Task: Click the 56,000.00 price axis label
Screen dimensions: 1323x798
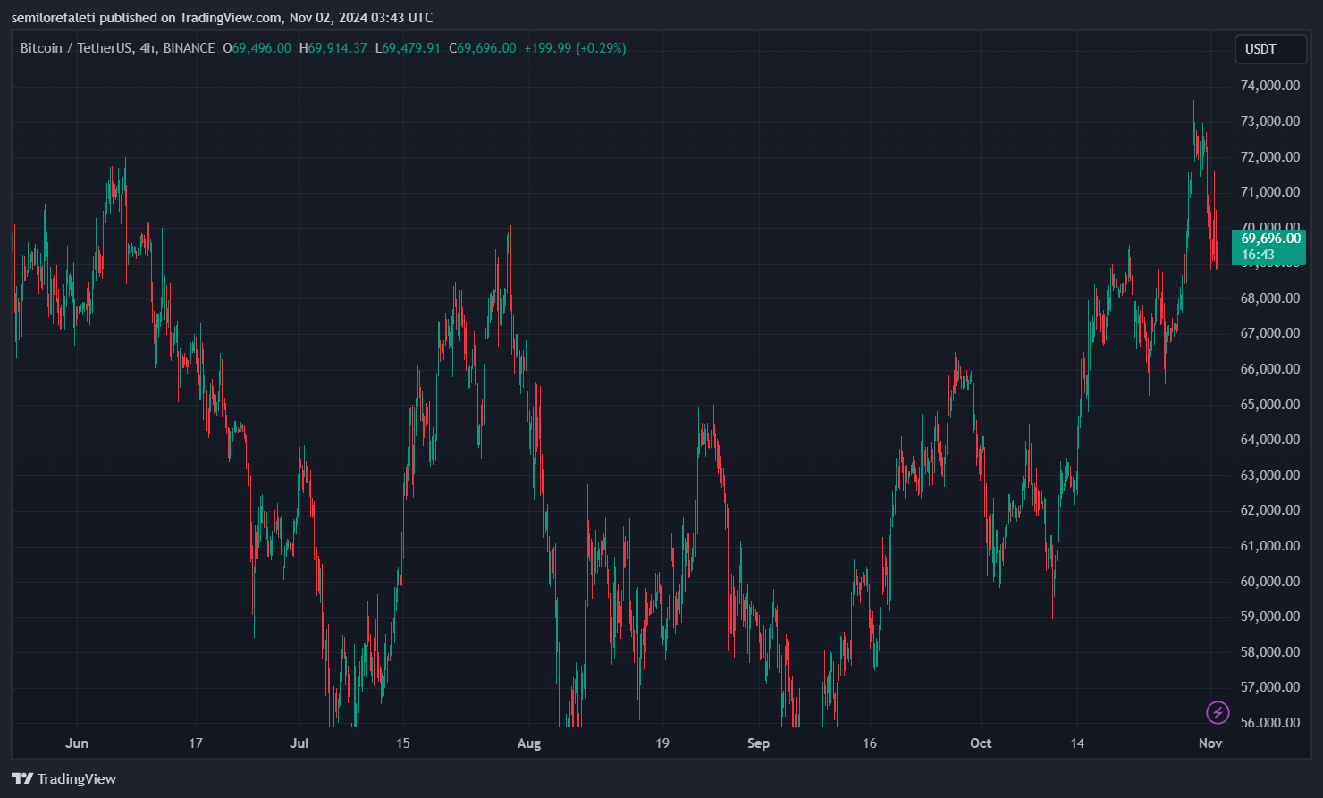Action: [1270, 723]
